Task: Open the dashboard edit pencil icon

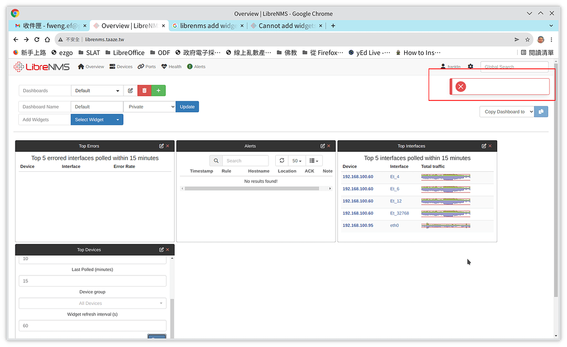Action: point(131,91)
